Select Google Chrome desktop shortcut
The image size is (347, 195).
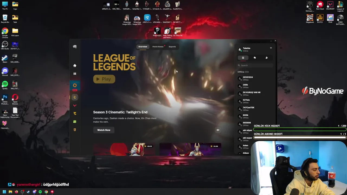(x=5, y=33)
